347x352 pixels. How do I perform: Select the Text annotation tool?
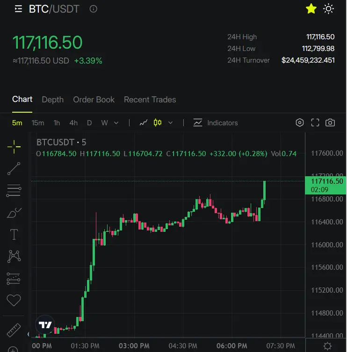point(14,235)
